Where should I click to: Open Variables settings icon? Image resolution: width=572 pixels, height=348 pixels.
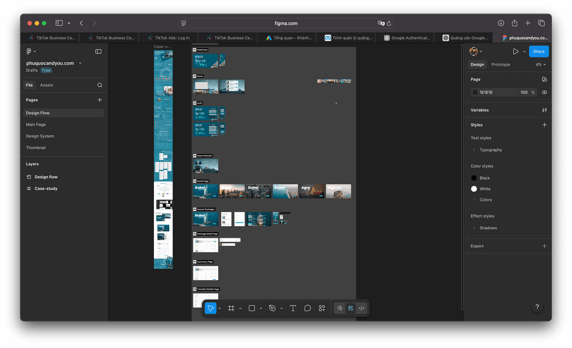(x=544, y=110)
